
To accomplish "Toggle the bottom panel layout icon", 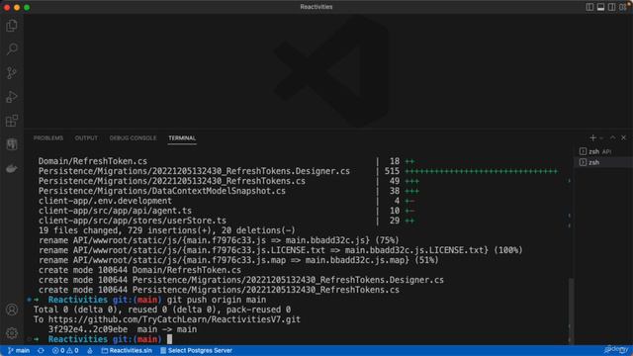I will pos(600,7).
